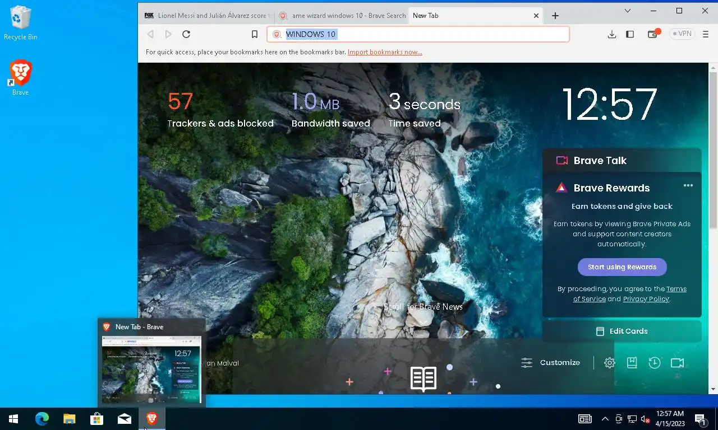The height and width of the screenshot is (430, 718).
Task: Open Meet Now tray icon
Action: (x=619, y=419)
